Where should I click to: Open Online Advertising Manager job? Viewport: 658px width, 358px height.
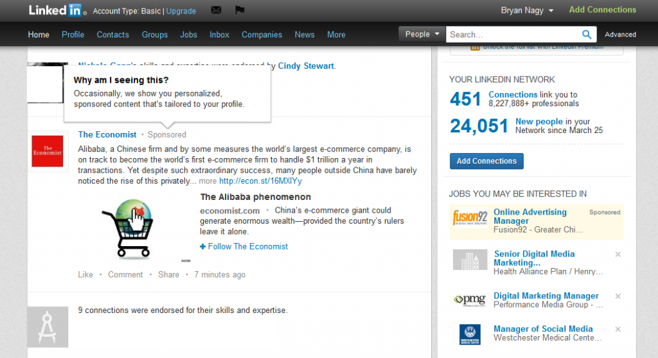pyautogui.click(x=530, y=217)
